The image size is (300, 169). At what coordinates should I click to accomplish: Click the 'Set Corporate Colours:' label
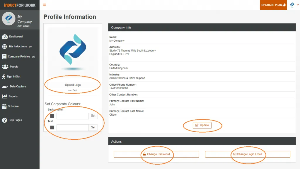63,104
